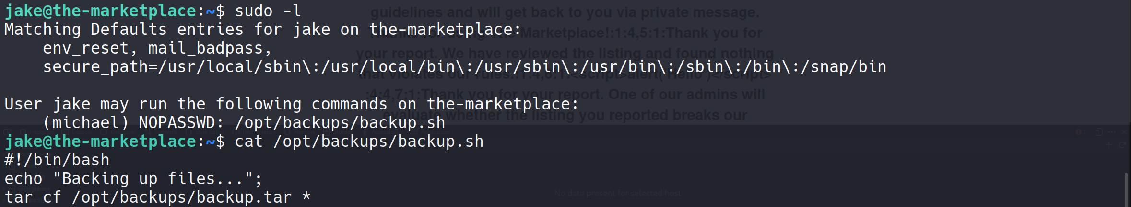Screen dimensions: 1131x207
Task: Click '/opt/backups/backup.tar' in tar command
Action: pyautogui.click(x=181, y=197)
